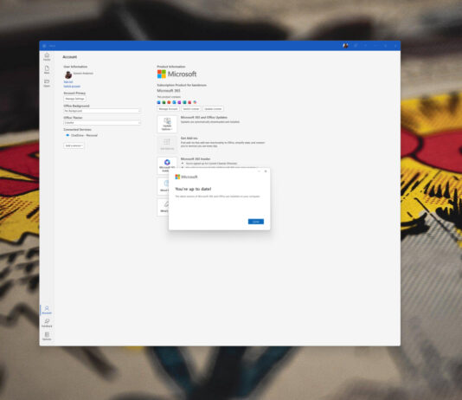Click the Publisher teal product icon
The width and height of the screenshot is (462, 400).
pos(184,102)
